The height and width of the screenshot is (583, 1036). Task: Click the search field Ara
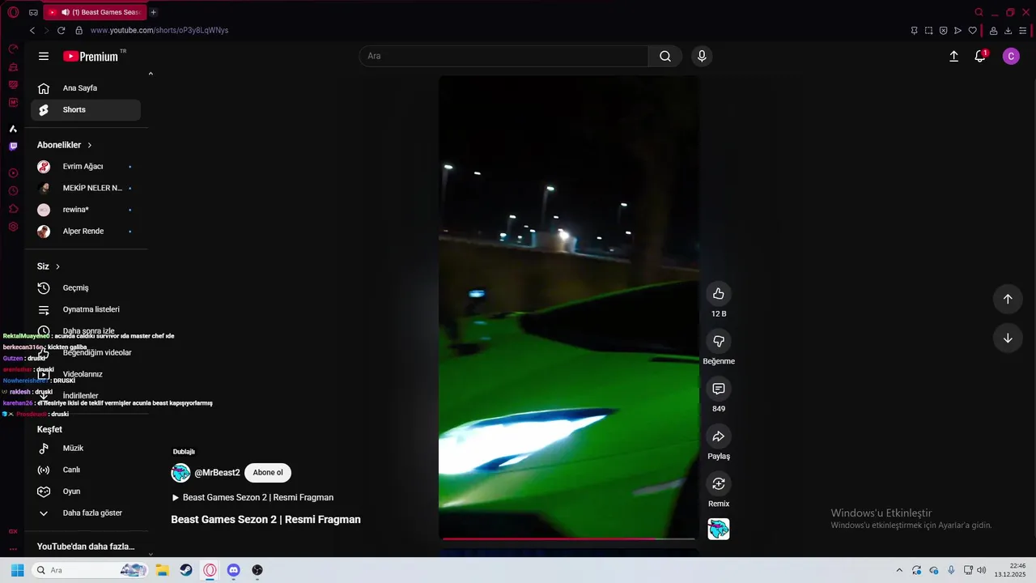click(x=503, y=56)
